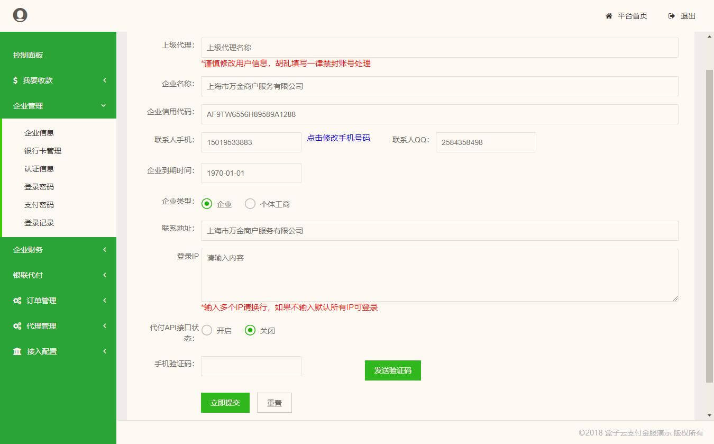Choose 关闭 for the API status
Image resolution: width=714 pixels, height=444 pixels.
click(x=250, y=330)
